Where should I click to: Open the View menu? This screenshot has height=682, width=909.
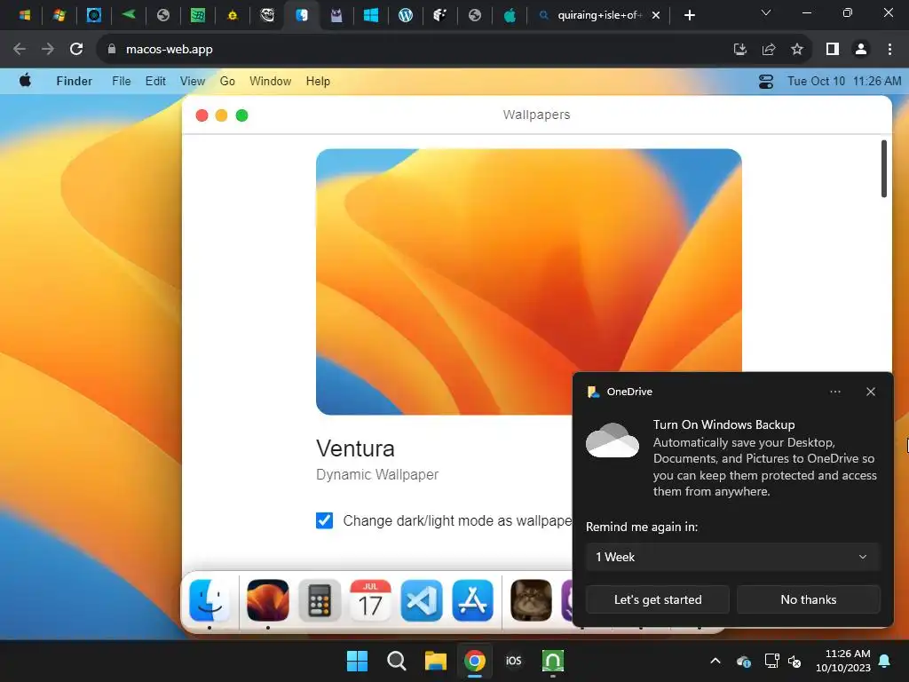click(x=193, y=81)
